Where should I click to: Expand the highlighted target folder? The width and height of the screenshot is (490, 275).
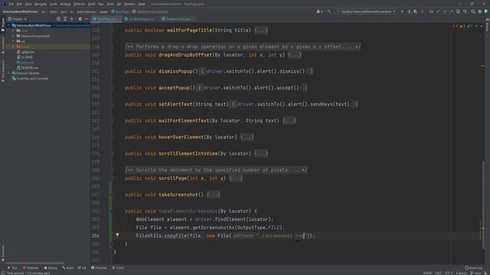tap(13, 47)
